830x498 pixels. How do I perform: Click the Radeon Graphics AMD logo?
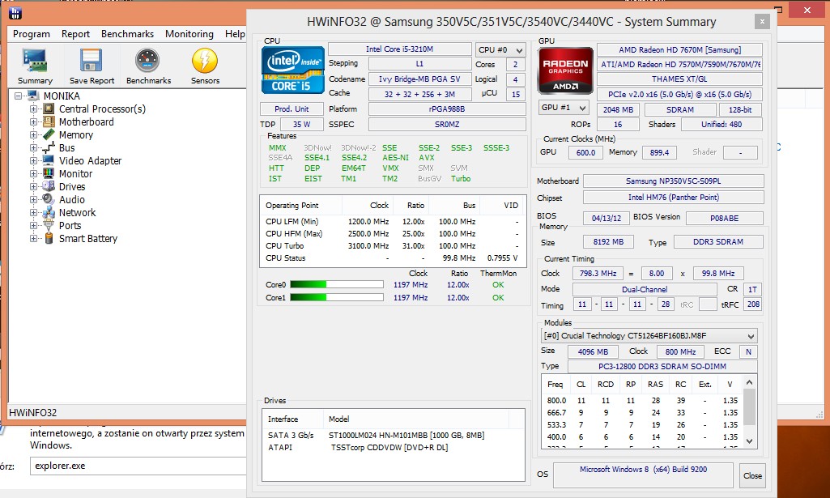point(564,71)
